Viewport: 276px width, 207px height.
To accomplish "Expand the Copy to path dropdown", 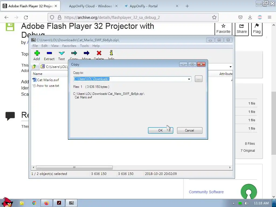I will click(x=189, y=79).
